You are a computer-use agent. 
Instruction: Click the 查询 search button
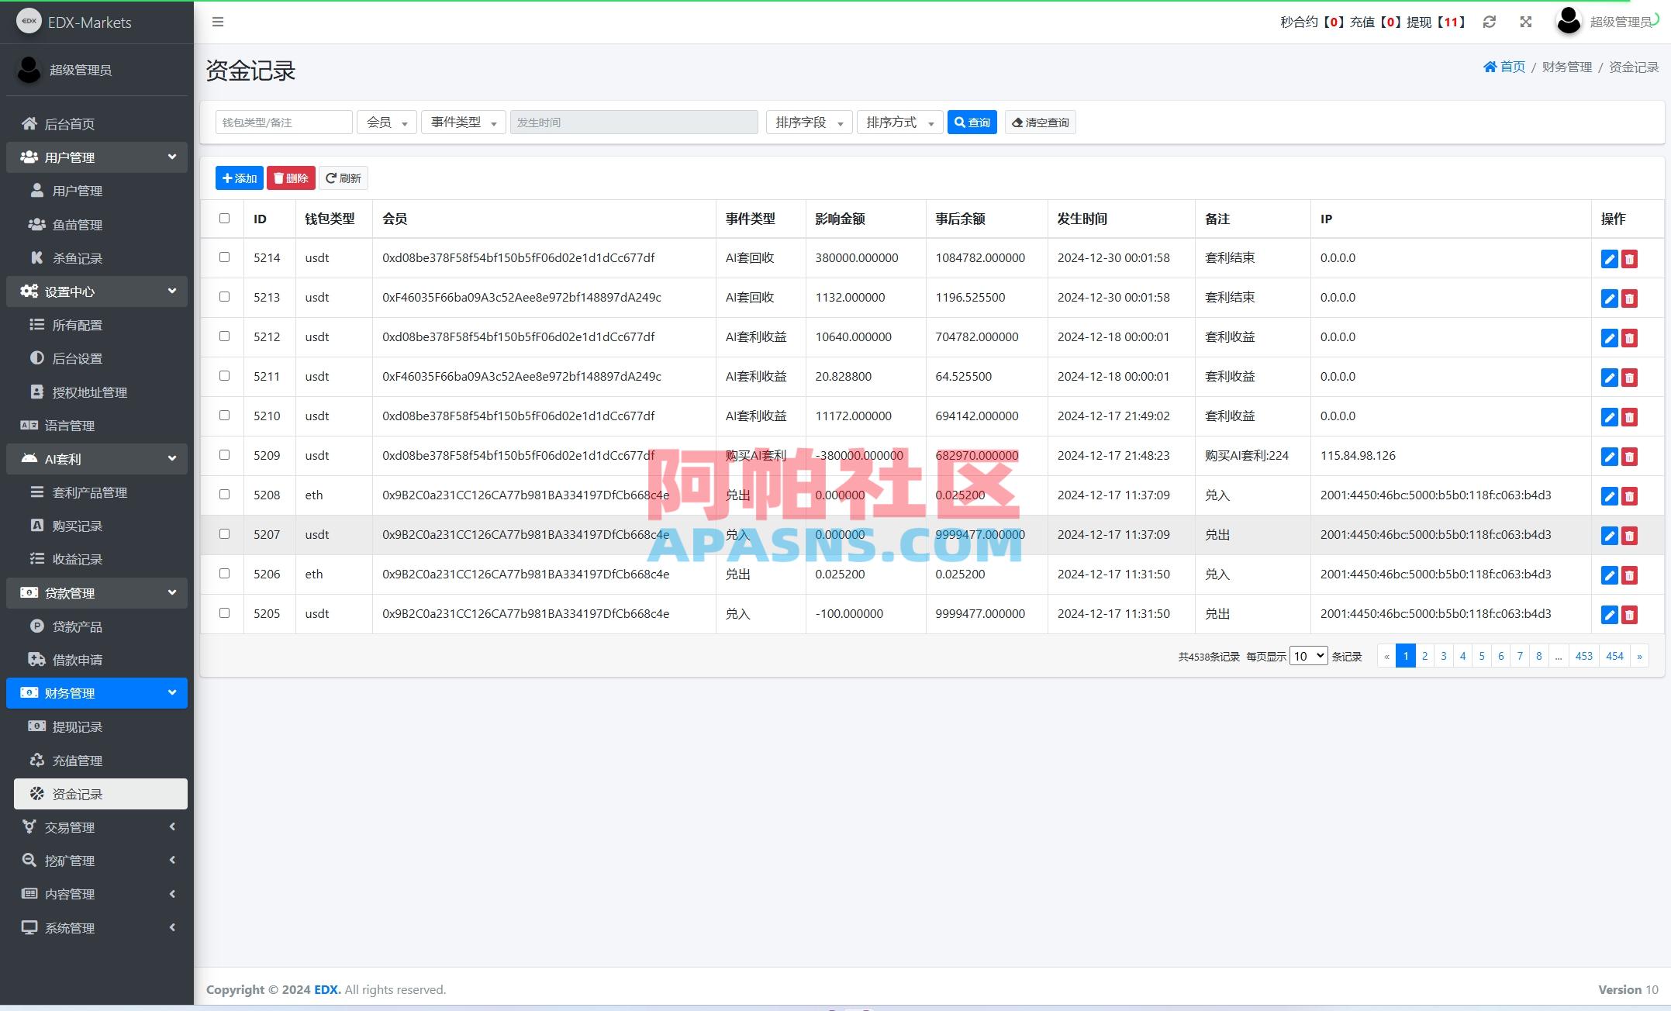[972, 122]
